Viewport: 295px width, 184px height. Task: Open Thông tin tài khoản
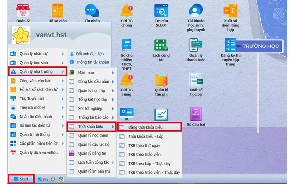click(x=89, y=62)
